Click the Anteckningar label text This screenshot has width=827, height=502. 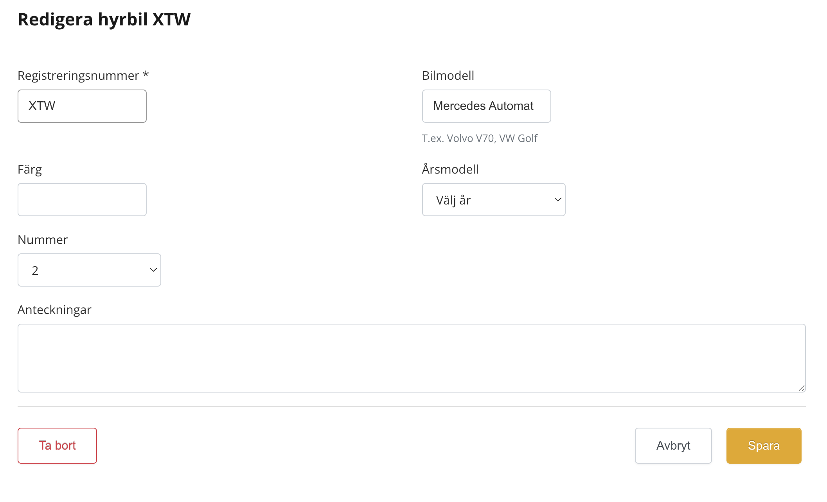(x=54, y=310)
